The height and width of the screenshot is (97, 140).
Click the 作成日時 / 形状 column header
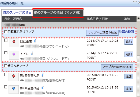[97, 19]
